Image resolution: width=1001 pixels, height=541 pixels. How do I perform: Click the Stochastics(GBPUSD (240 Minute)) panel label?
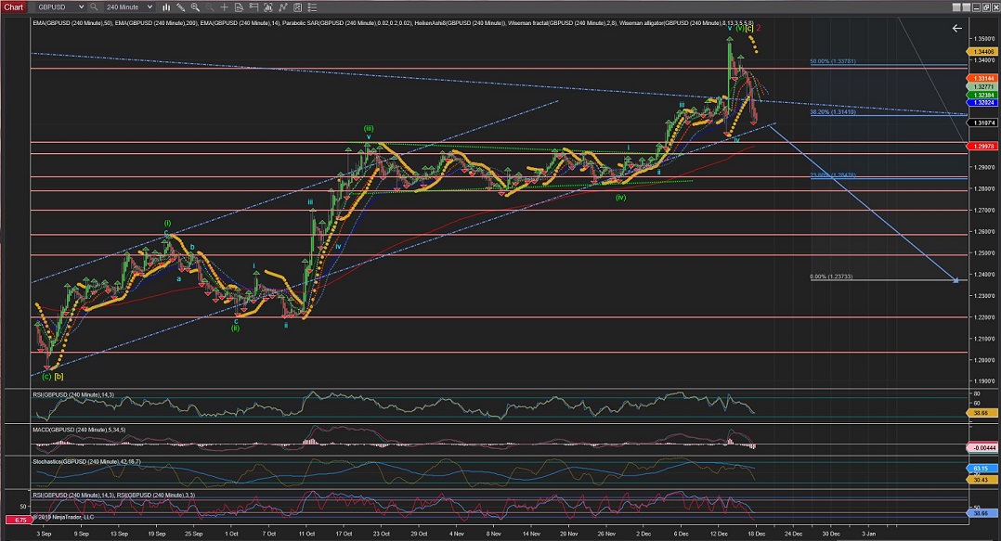tap(87, 461)
